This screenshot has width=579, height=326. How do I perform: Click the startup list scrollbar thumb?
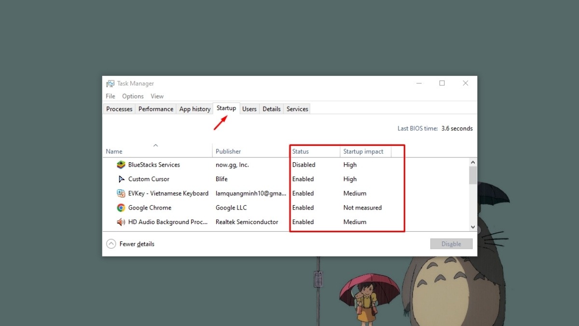tap(473, 175)
